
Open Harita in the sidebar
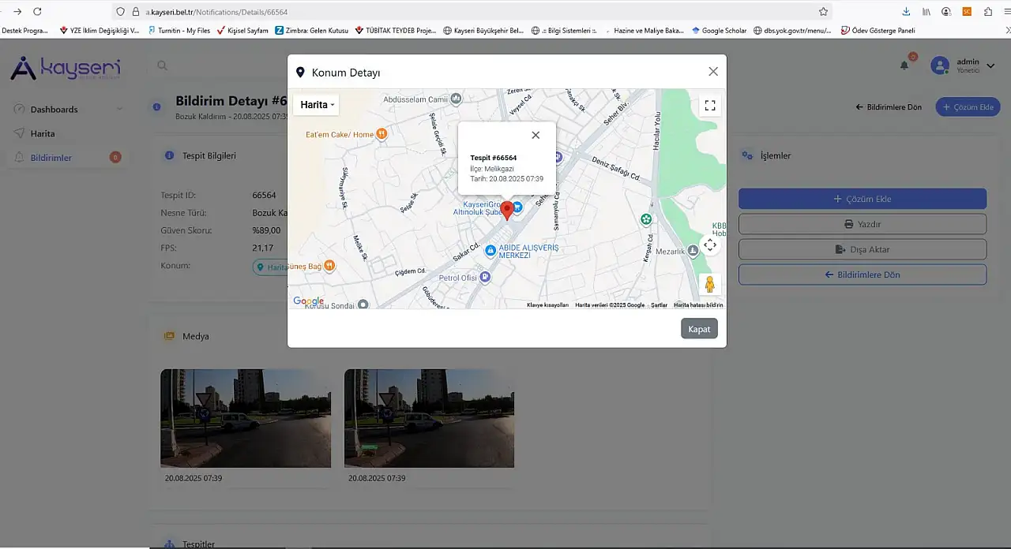[43, 133]
